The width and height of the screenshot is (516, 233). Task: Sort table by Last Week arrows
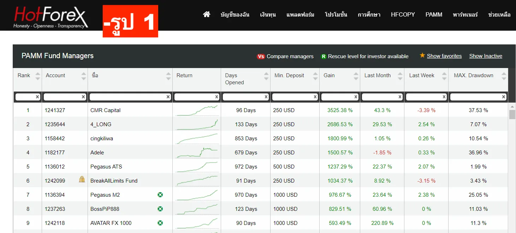point(444,76)
